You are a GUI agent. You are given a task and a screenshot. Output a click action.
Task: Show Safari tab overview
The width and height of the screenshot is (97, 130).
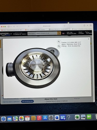click(x=91, y=25)
